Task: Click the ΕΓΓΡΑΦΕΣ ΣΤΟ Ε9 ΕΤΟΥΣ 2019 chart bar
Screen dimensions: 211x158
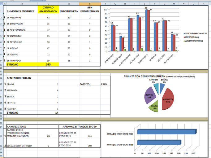Action: tap(159, 143)
